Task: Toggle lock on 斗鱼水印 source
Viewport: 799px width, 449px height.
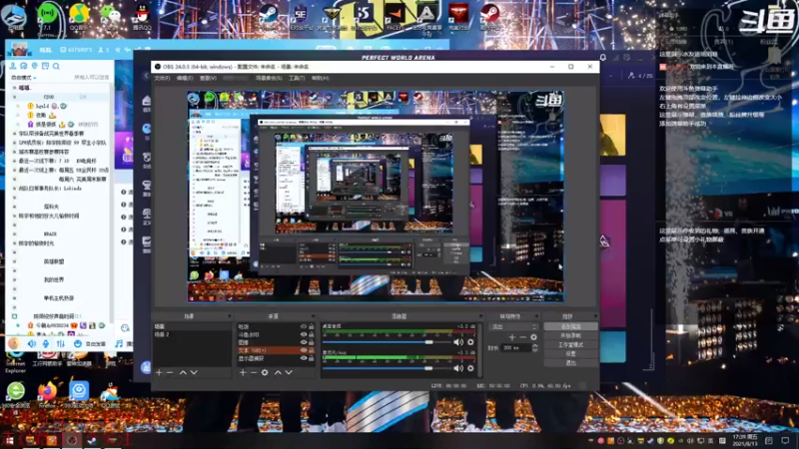Action: click(x=312, y=335)
